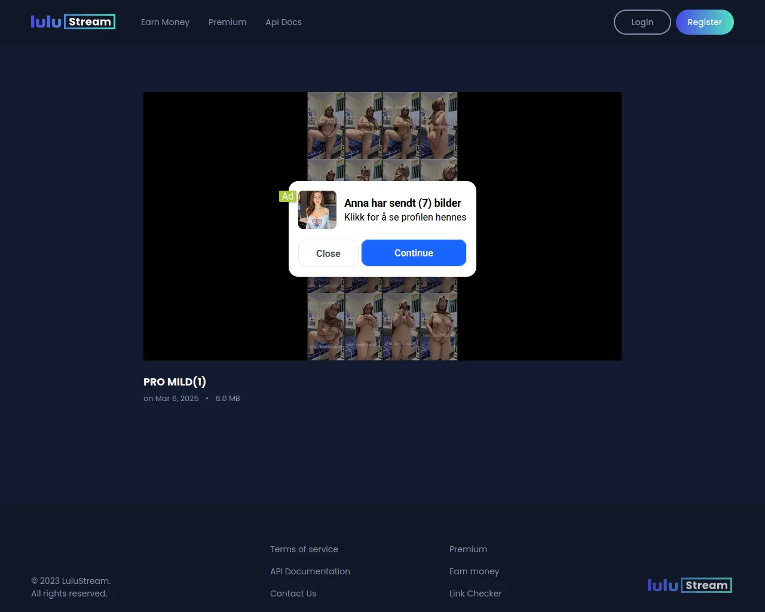The width and height of the screenshot is (765, 612).
Task: Open Contact Us footer link
Action: (x=293, y=593)
